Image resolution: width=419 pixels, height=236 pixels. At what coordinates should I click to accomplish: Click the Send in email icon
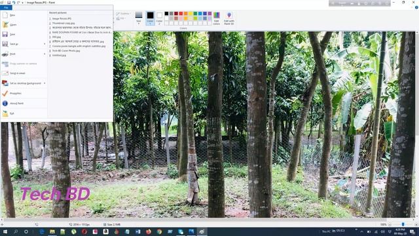[5, 73]
